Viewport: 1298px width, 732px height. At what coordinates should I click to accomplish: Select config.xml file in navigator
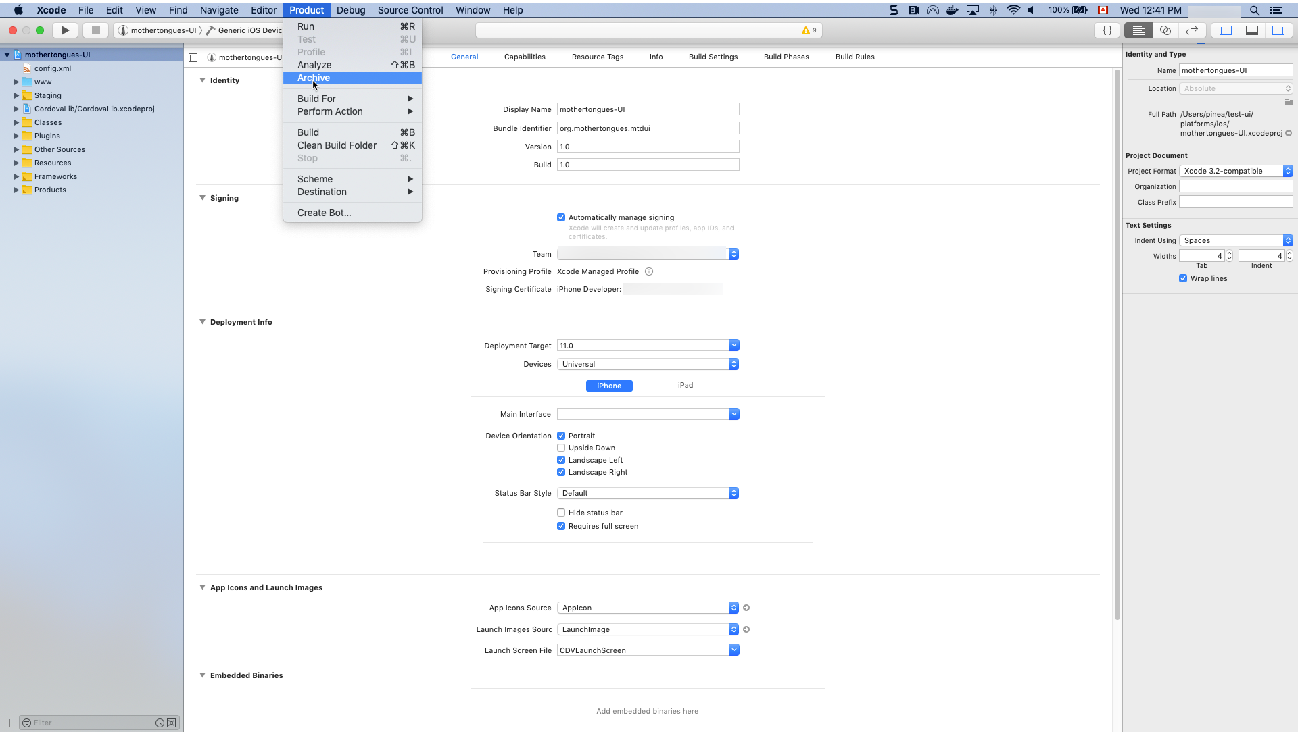(x=53, y=68)
